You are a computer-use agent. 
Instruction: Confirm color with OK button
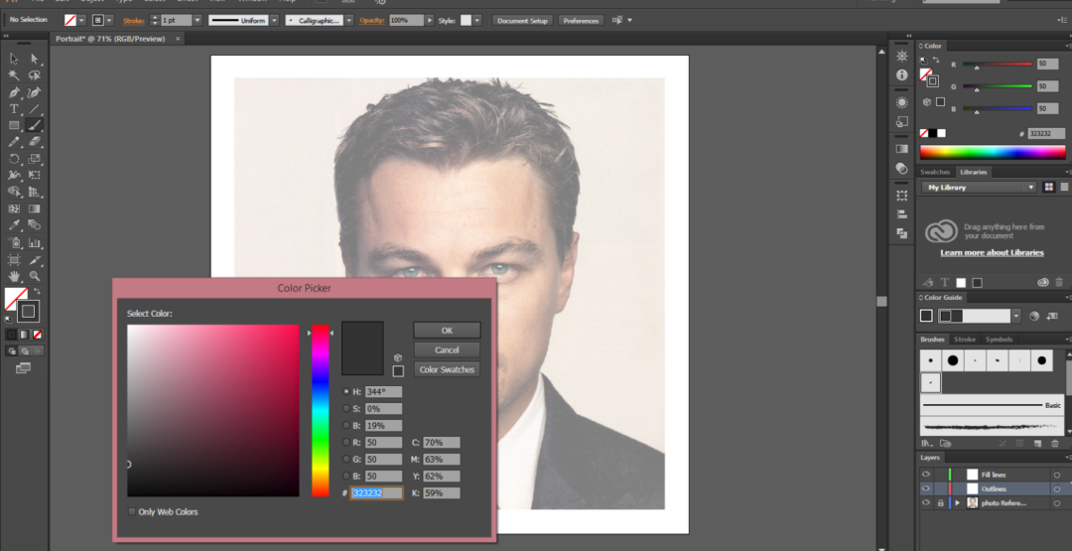(447, 331)
